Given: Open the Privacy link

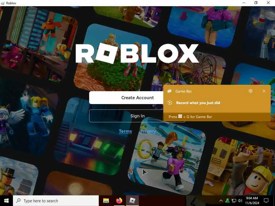Looking at the screenshot, I should 148,131.
